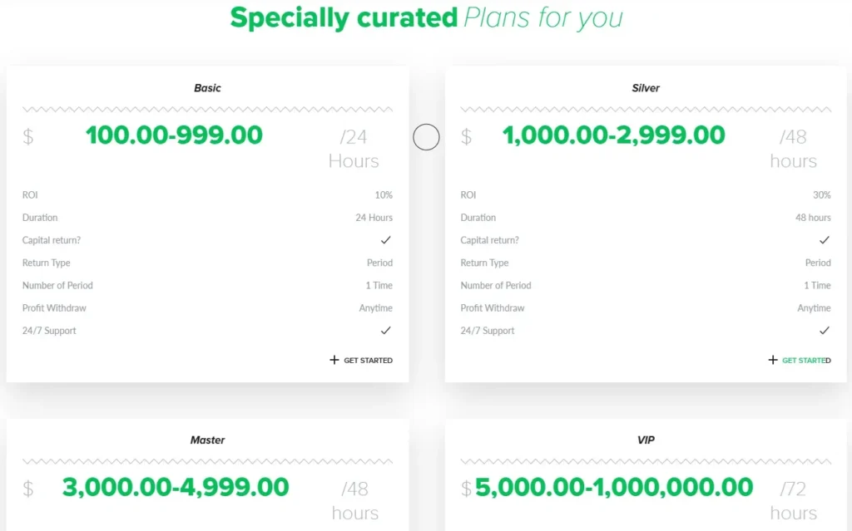
Task: Select the VIP plan heading
Action: click(646, 440)
